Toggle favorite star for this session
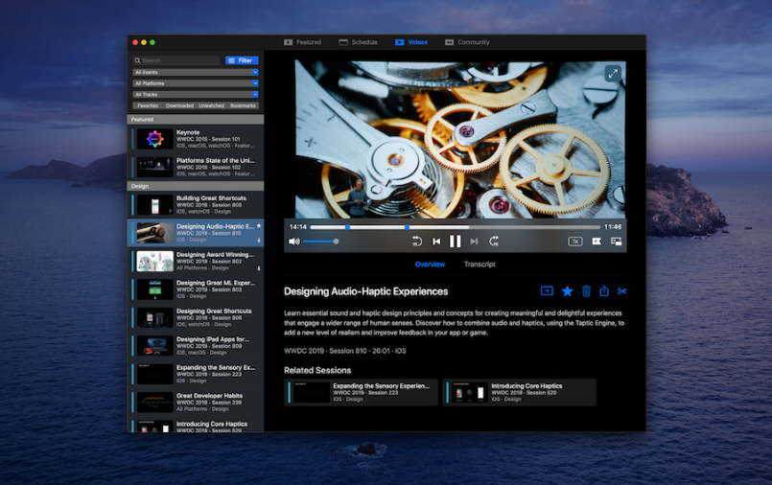772x485 pixels. click(567, 291)
